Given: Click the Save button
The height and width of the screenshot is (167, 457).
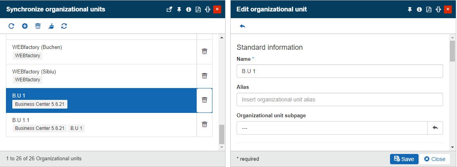Looking at the screenshot, I should coord(404,159).
